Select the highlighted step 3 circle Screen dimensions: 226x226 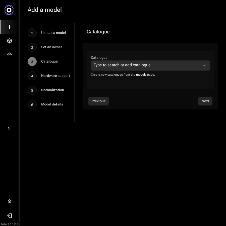coord(32,62)
